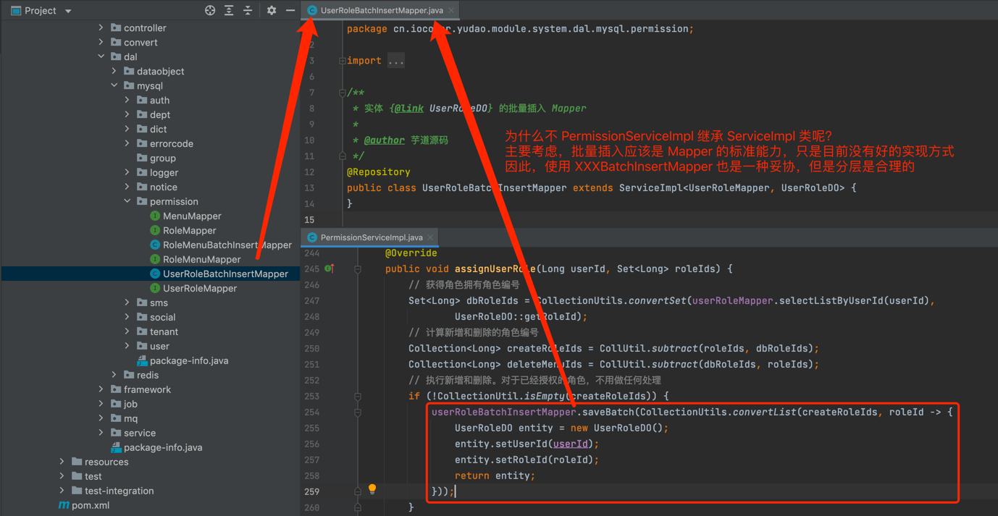Select UserRoleMapper file in tree
Viewport: 998px width, 516px height.
(199, 288)
